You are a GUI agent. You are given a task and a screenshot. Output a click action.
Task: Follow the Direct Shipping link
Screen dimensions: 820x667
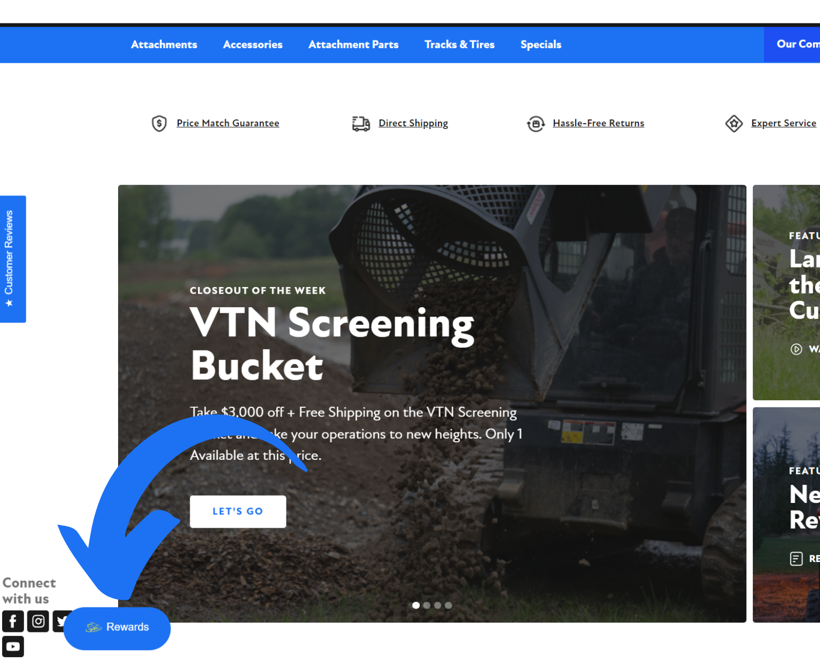pos(413,124)
